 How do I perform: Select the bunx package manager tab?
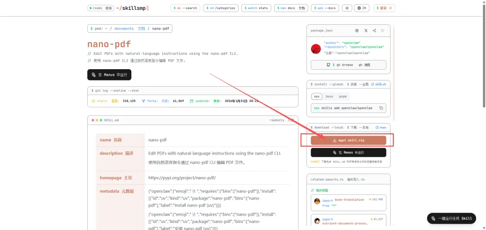pos(329,96)
